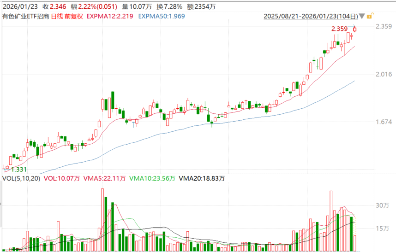The height and width of the screenshot is (252, 396).
Task: Click the latest red candlestick near 2.359
Action: click(355, 30)
